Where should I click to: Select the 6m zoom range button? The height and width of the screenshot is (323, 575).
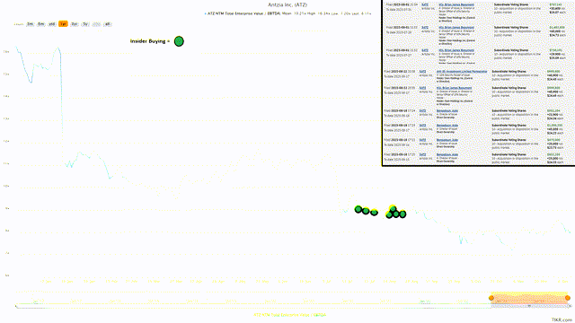[x=41, y=24]
